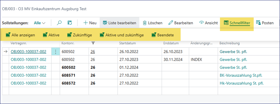Open row options three-dot menu
The height and width of the screenshot is (104, 280).
pyautogui.click(x=56, y=52)
